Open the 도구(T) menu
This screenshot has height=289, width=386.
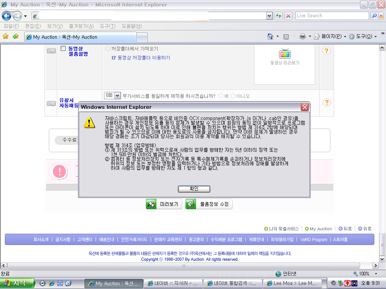pos(107,26)
